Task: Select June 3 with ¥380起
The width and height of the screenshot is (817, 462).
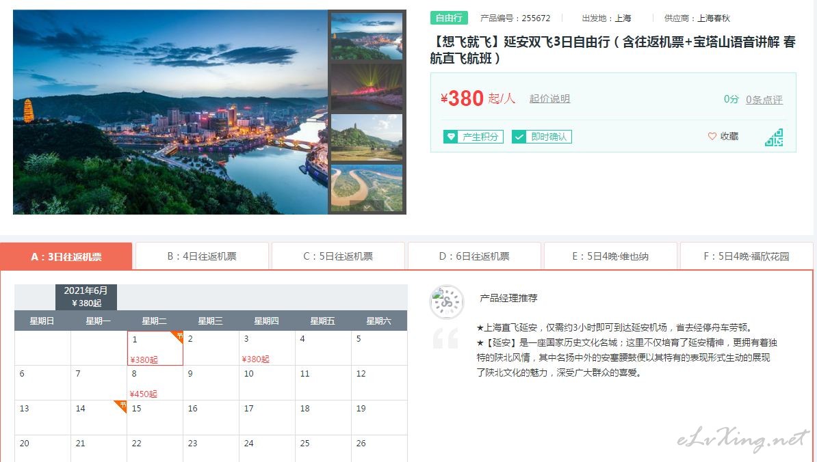Action: point(268,348)
